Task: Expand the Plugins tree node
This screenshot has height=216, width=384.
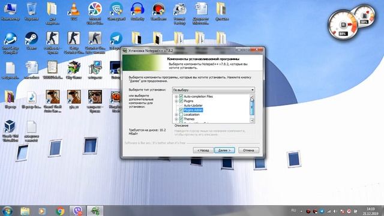Action: 176,101
